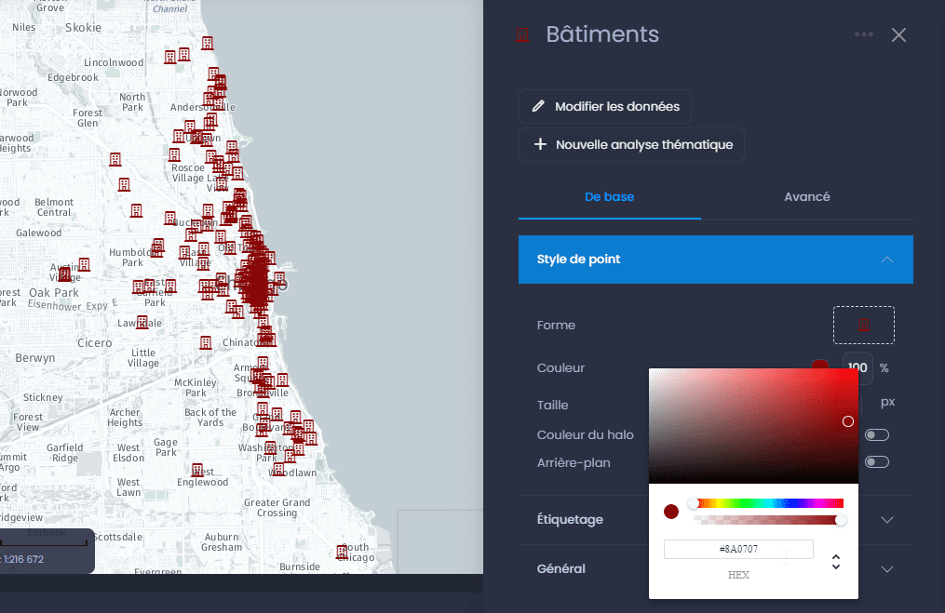Click the dark red preview circle in picker
Image resolution: width=945 pixels, height=613 pixels.
click(x=671, y=512)
